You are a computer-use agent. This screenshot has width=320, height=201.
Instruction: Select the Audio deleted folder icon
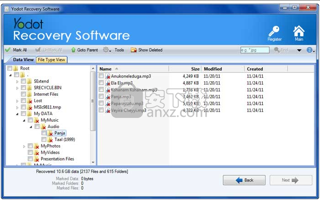click(x=43, y=127)
